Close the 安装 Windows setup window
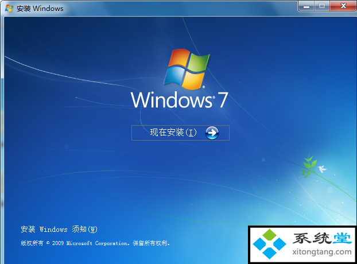The image size is (357, 264). (x=343, y=6)
